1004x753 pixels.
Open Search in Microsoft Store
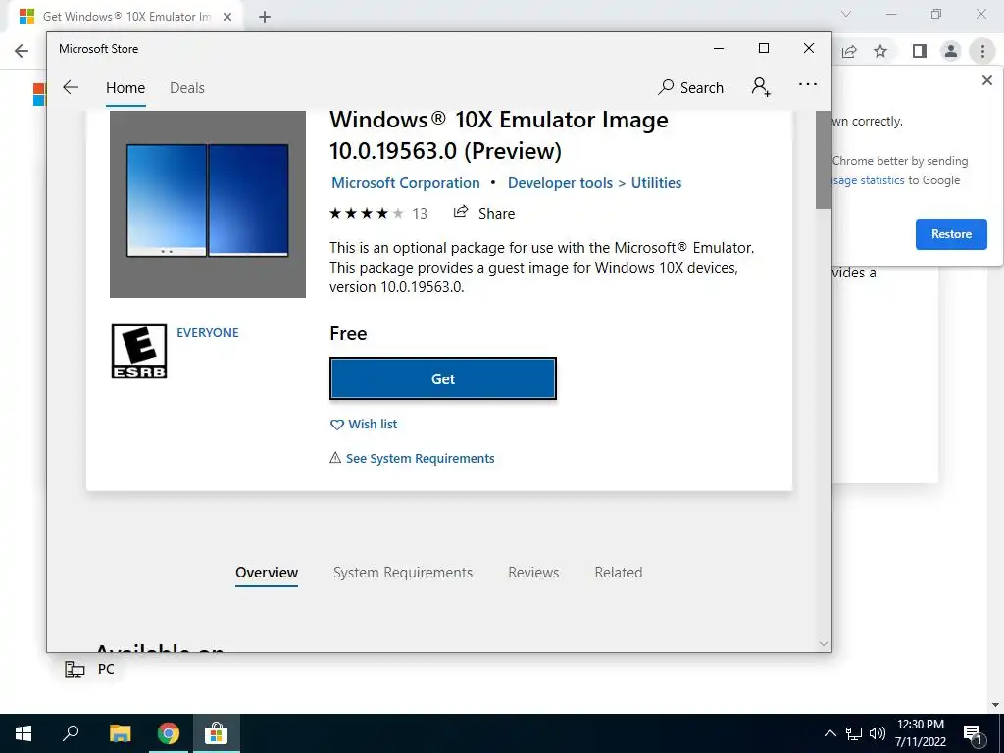click(690, 87)
